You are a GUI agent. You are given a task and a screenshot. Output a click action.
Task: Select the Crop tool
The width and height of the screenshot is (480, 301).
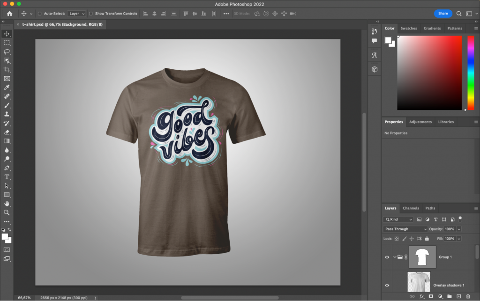point(7,69)
